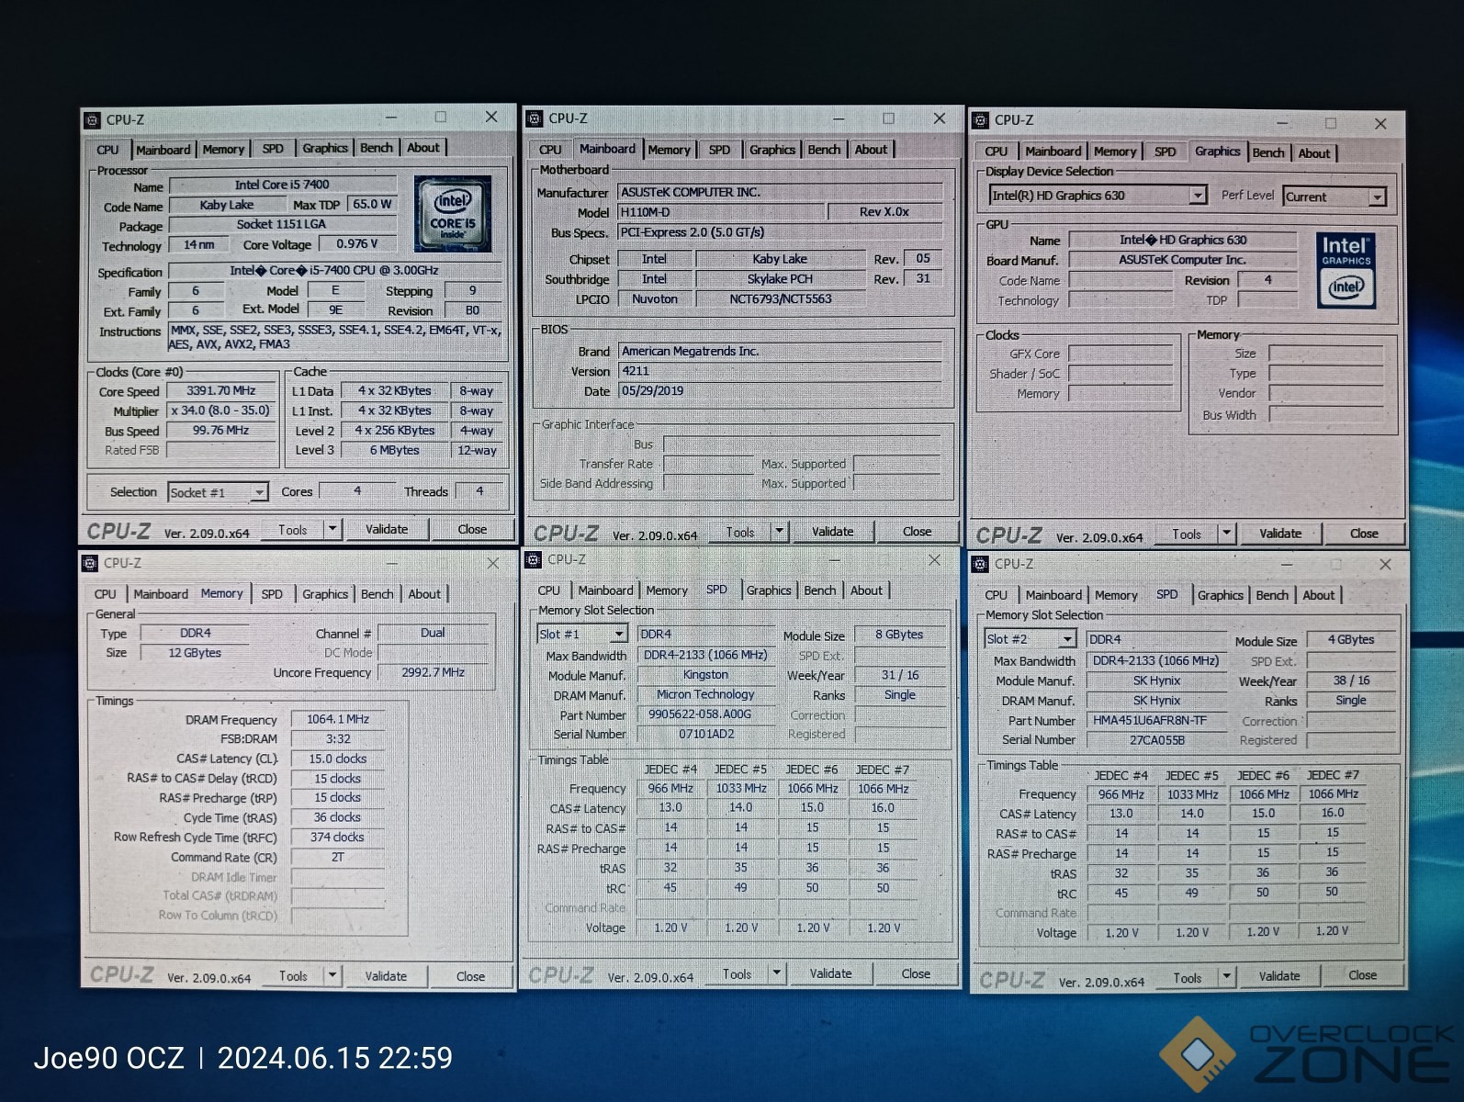The image size is (1464, 1102).
Task: Click the memory Size value 12 GBytes
Action: click(x=195, y=653)
